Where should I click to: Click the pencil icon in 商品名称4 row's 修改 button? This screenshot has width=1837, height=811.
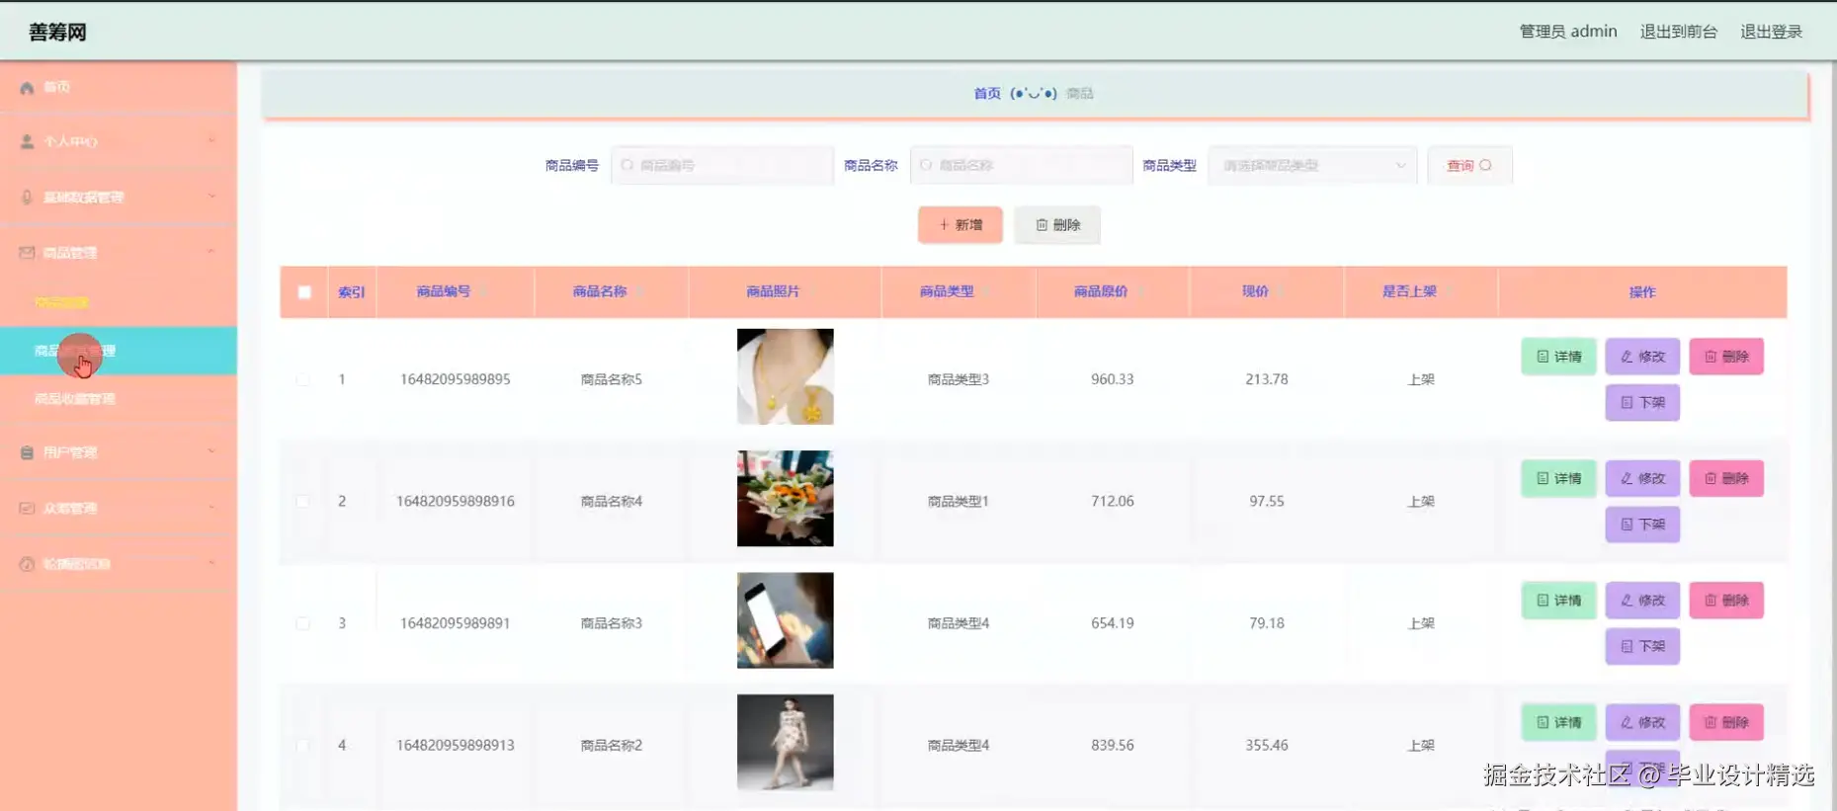click(1627, 479)
